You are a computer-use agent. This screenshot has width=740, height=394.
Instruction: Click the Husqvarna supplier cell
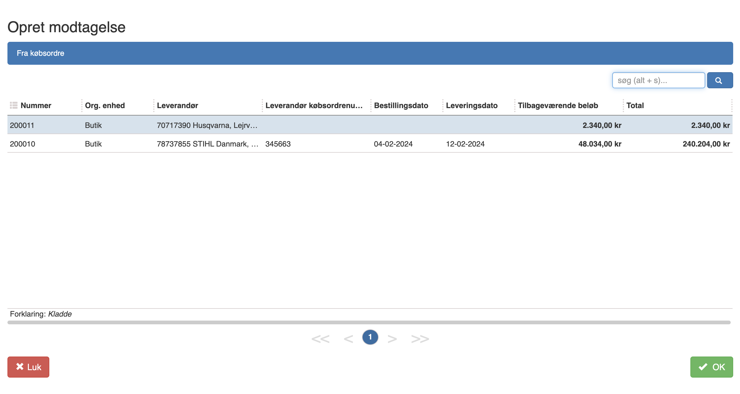point(207,125)
